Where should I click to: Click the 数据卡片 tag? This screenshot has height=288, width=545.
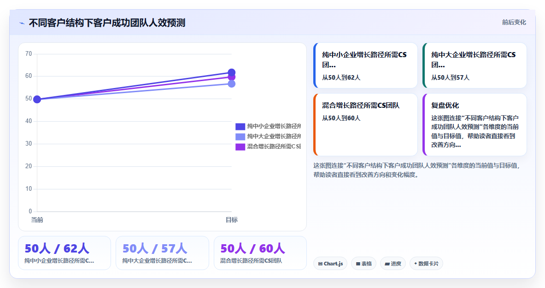[426, 264]
